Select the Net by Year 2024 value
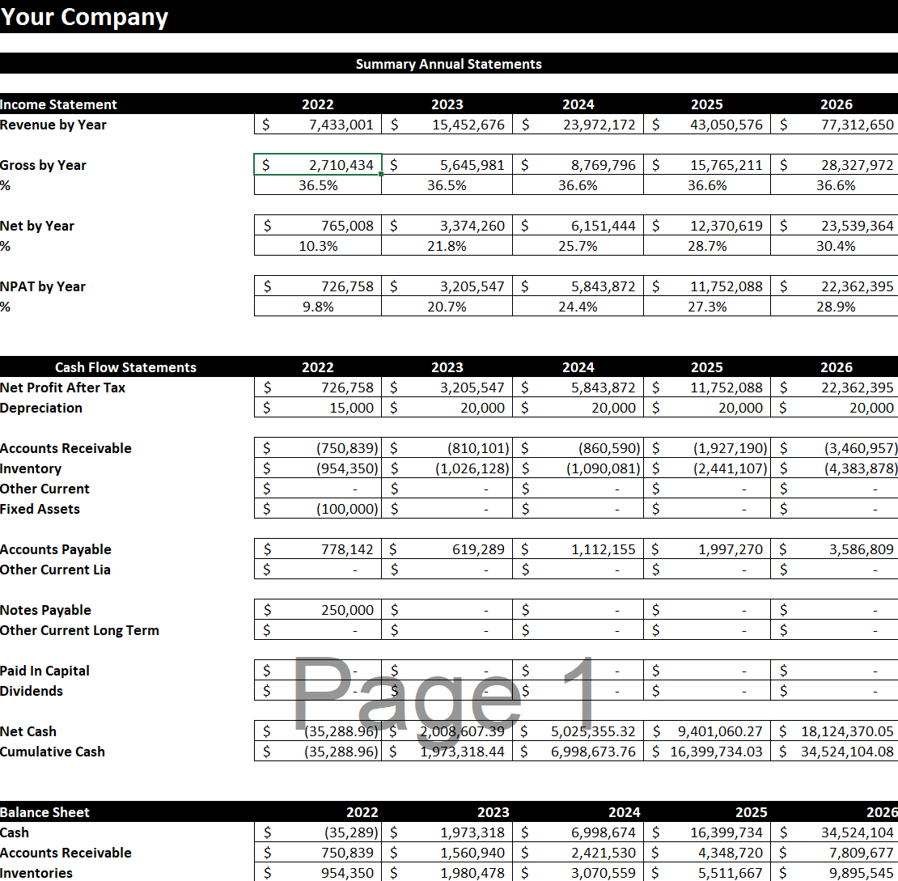 578,225
